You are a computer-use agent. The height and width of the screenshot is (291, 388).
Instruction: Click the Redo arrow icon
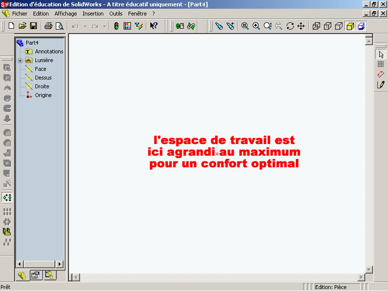pos(95,26)
